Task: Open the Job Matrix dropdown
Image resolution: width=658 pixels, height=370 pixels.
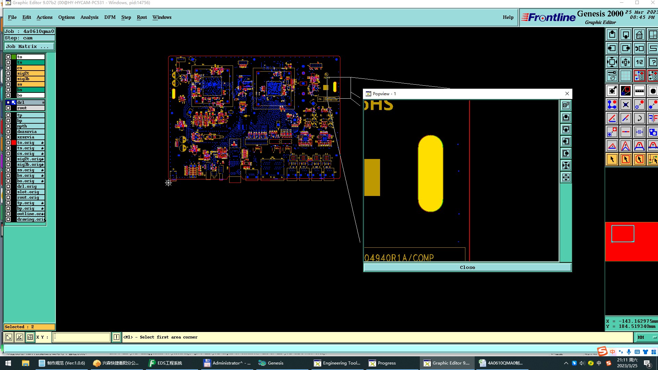Action: (29, 47)
